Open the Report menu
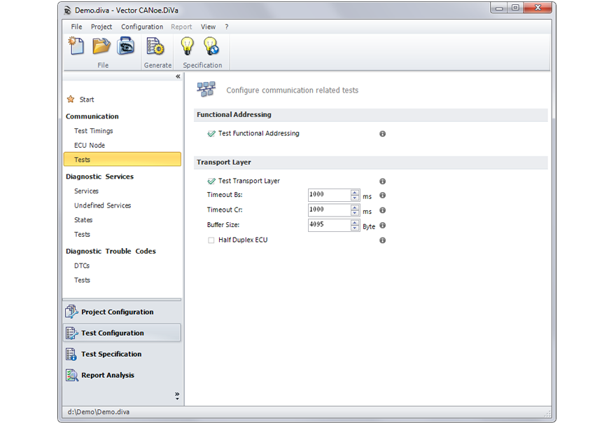This screenshot has width=616, height=424. pos(181,27)
